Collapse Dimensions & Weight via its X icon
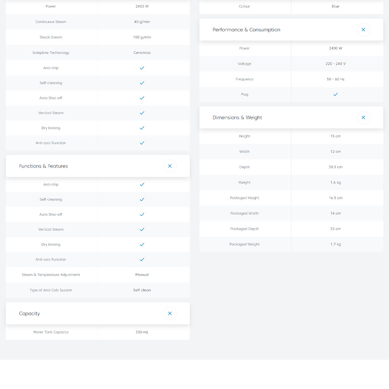 point(363,117)
